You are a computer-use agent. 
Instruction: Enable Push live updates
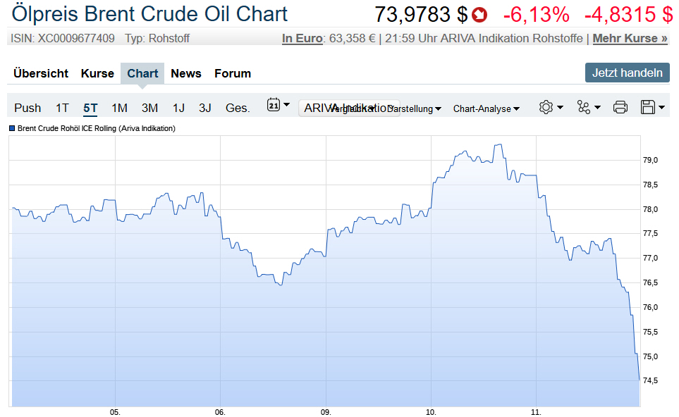click(x=27, y=108)
